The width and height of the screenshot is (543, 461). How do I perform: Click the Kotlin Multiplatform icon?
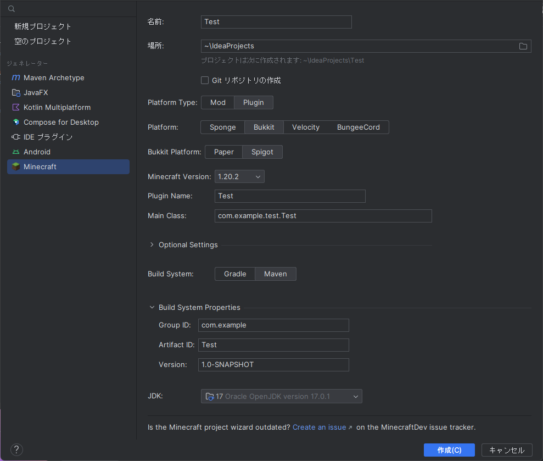click(x=16, y=108)
